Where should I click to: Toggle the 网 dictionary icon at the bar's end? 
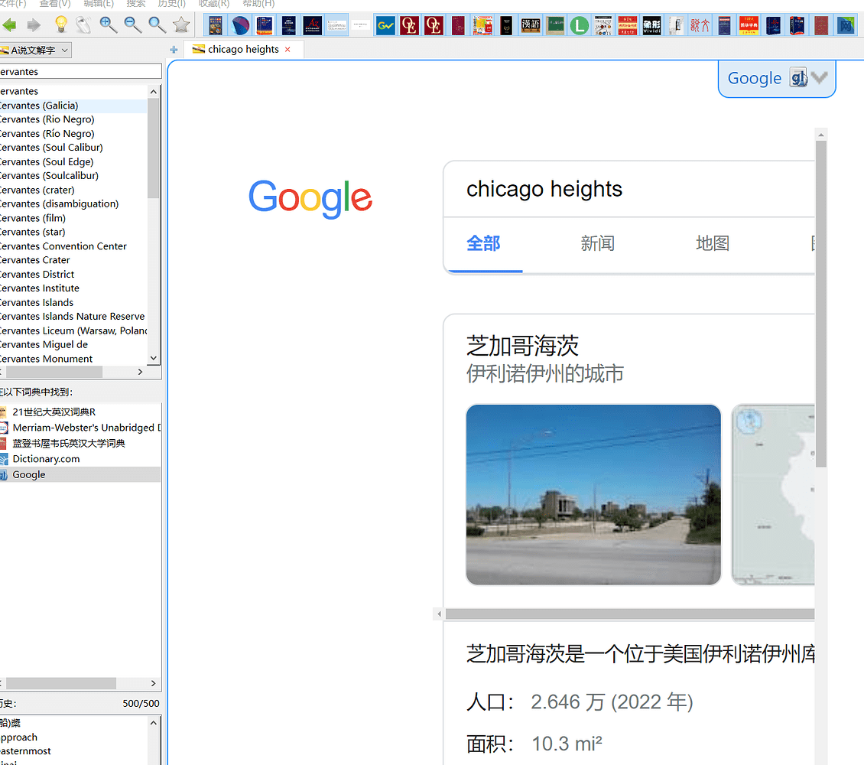[846, 25]
